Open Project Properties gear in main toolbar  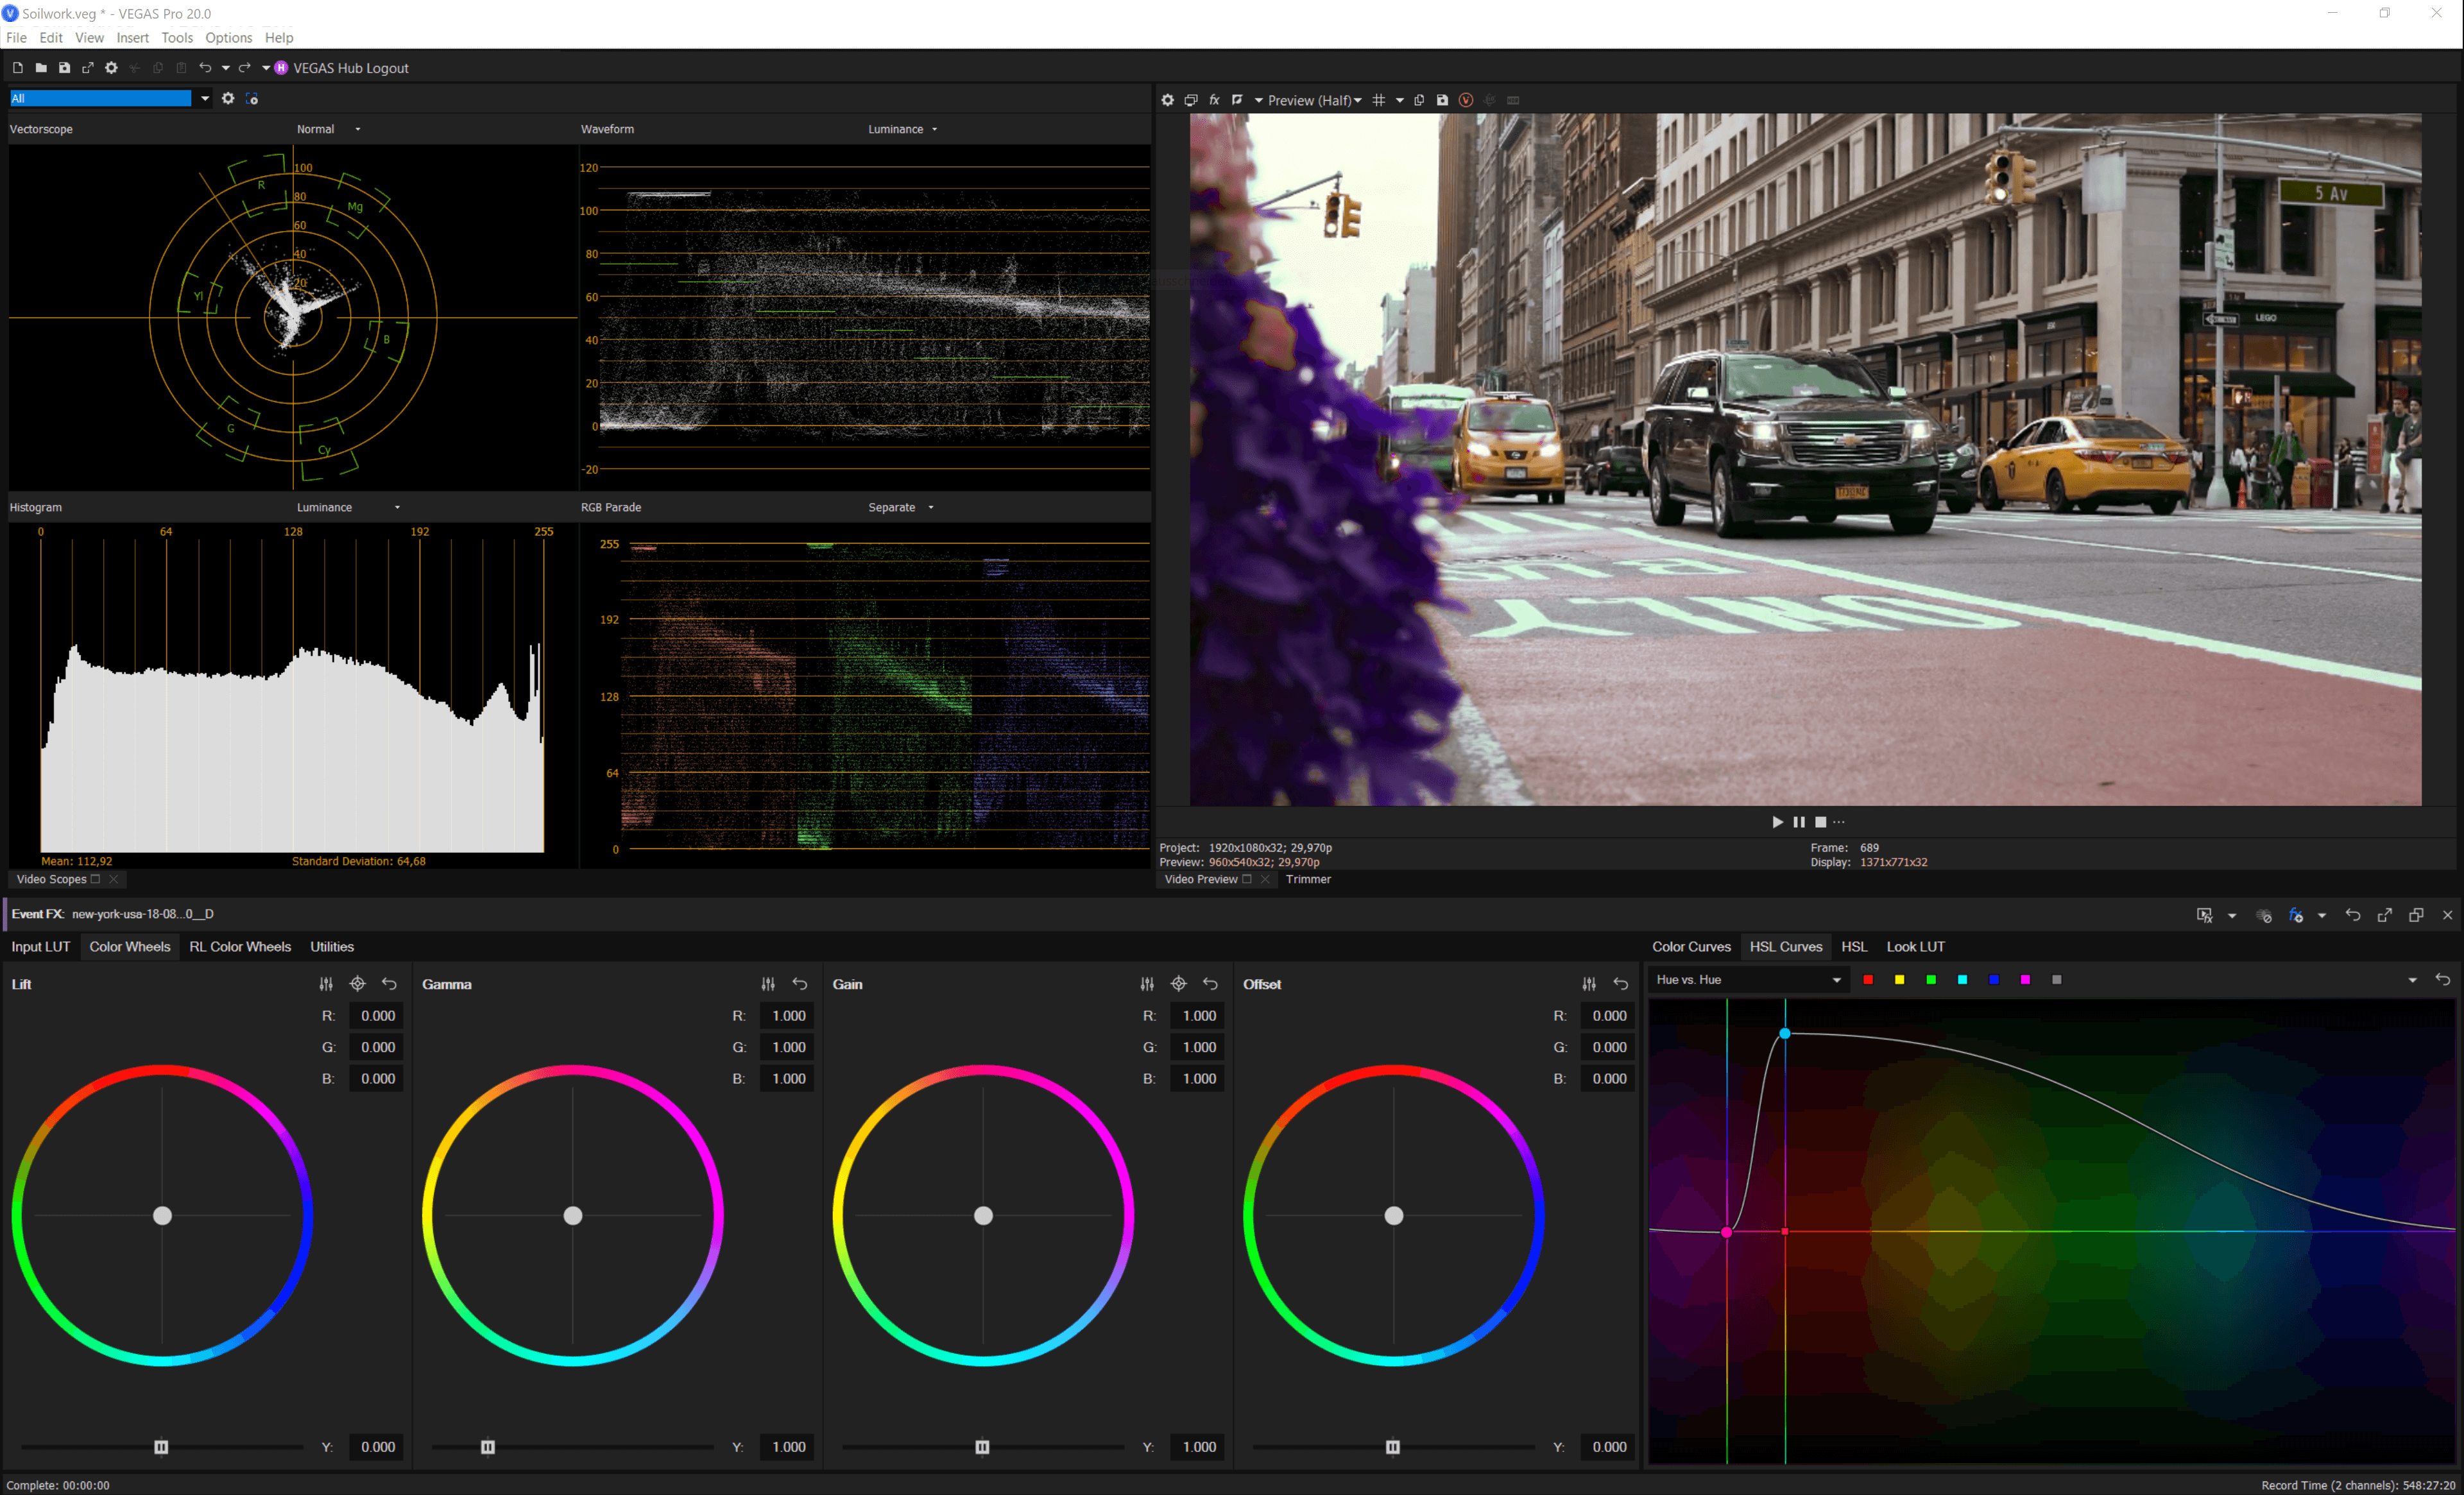click(111, 68)
